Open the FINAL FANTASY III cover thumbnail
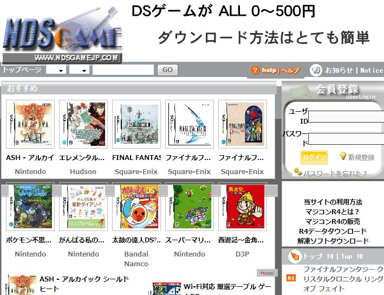The height and width of the screenshot is (295, 384). 136,124
